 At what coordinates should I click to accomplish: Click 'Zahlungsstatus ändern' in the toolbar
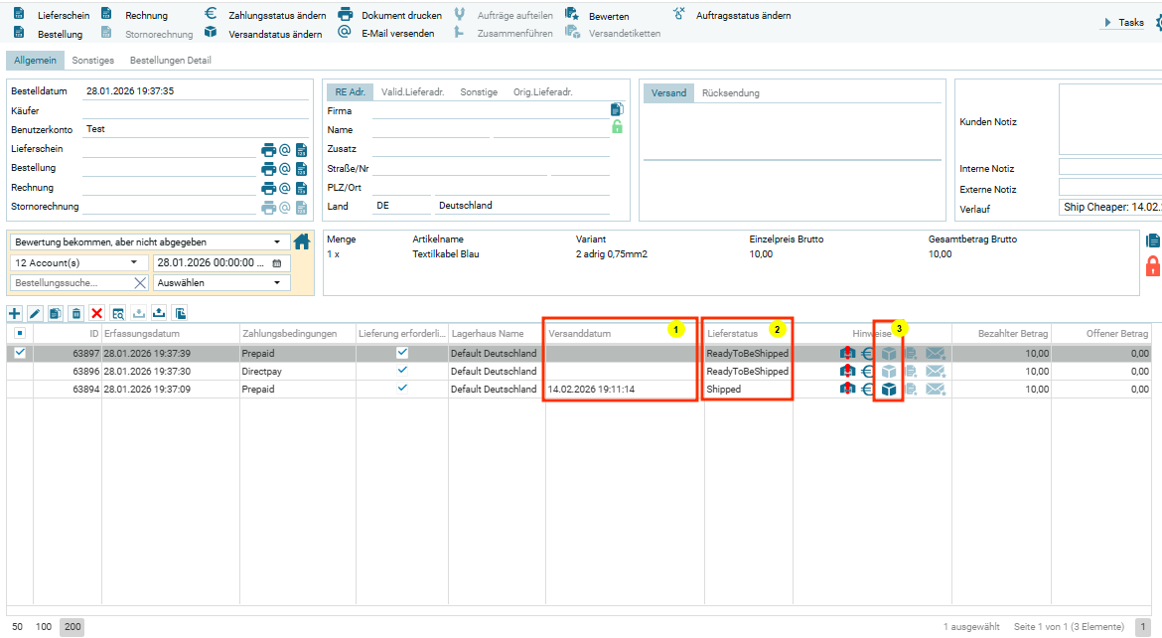point(266,16)
